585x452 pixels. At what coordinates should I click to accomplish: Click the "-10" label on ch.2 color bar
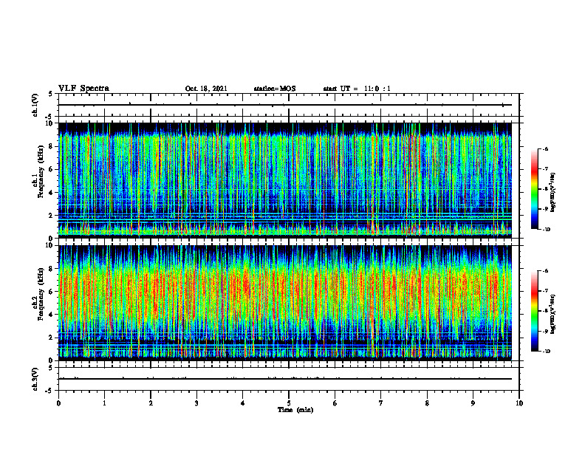pyautogui.click(x=546, y=352)
